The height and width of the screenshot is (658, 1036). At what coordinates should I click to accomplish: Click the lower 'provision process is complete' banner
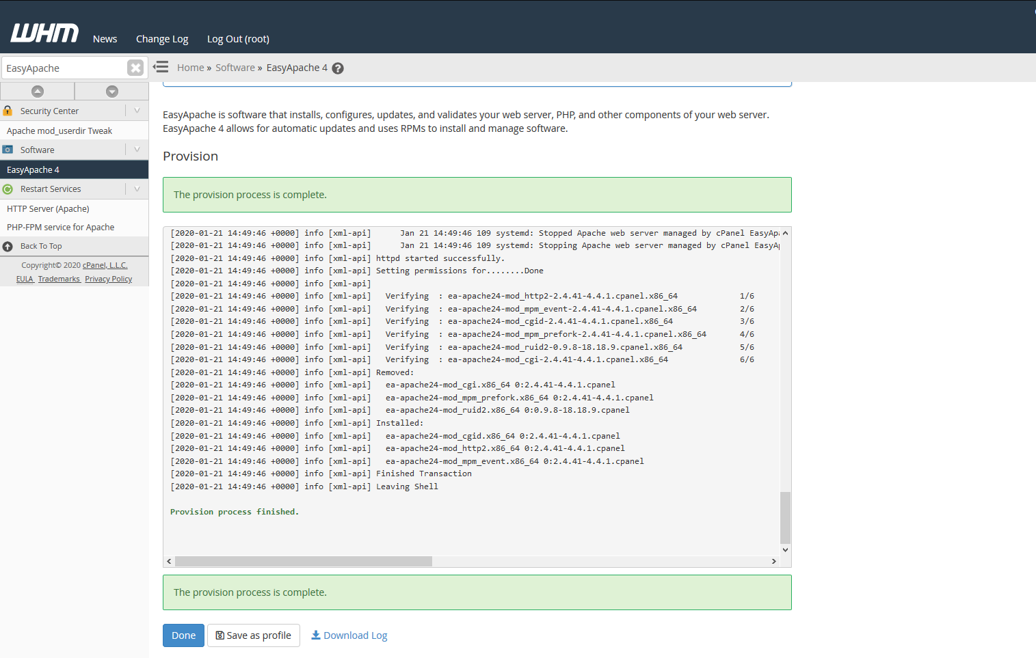(477, 592)
